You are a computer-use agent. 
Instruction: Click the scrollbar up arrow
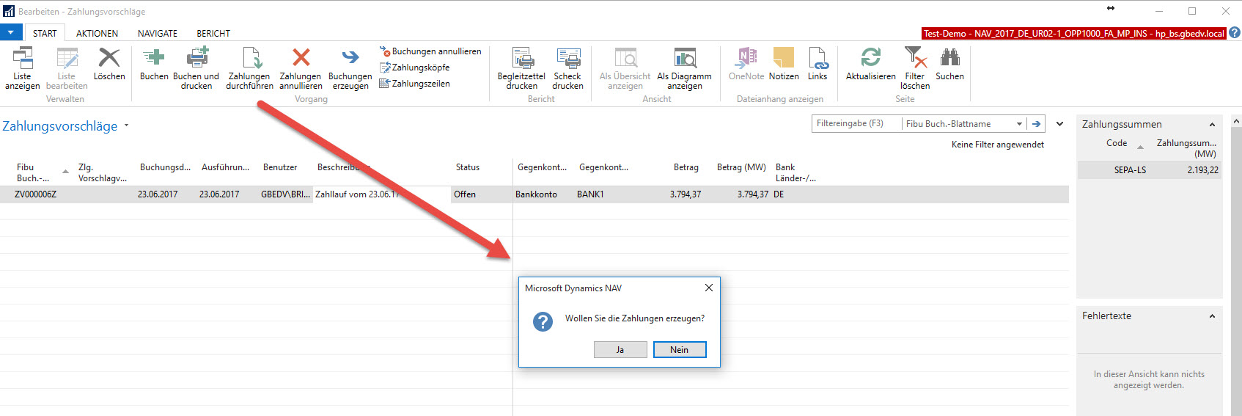1236,121
